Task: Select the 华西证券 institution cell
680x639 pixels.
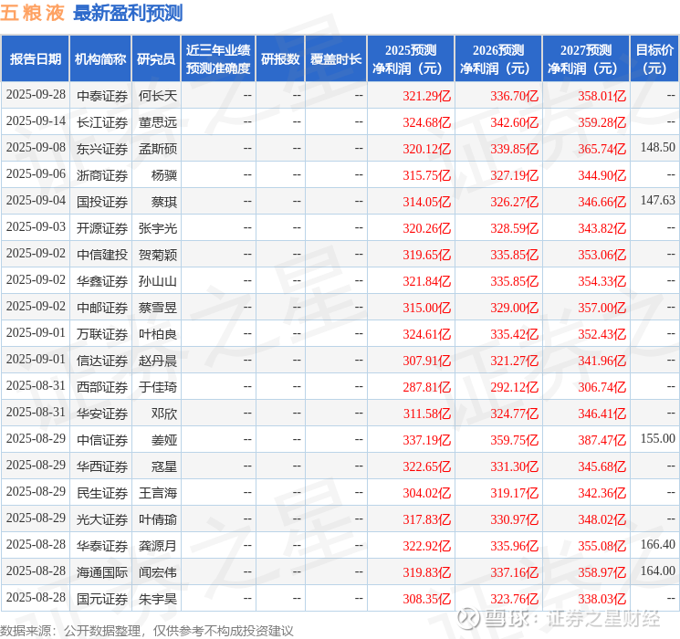Action: tap(102, 466)
